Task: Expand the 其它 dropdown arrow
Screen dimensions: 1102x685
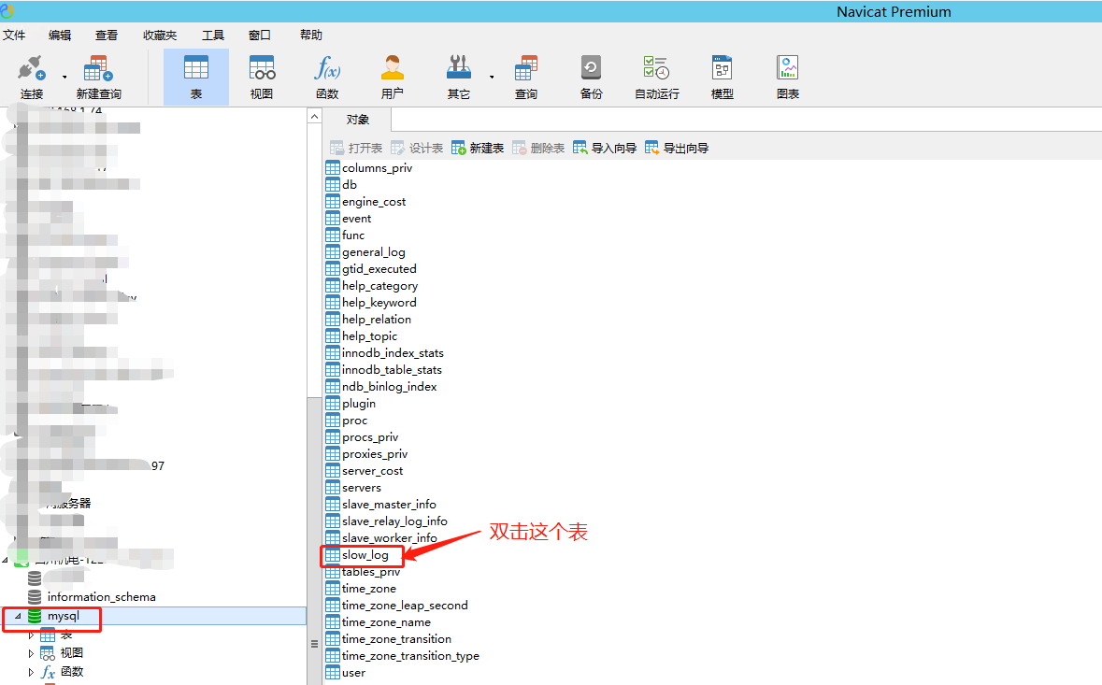Action: coord(492,78)
